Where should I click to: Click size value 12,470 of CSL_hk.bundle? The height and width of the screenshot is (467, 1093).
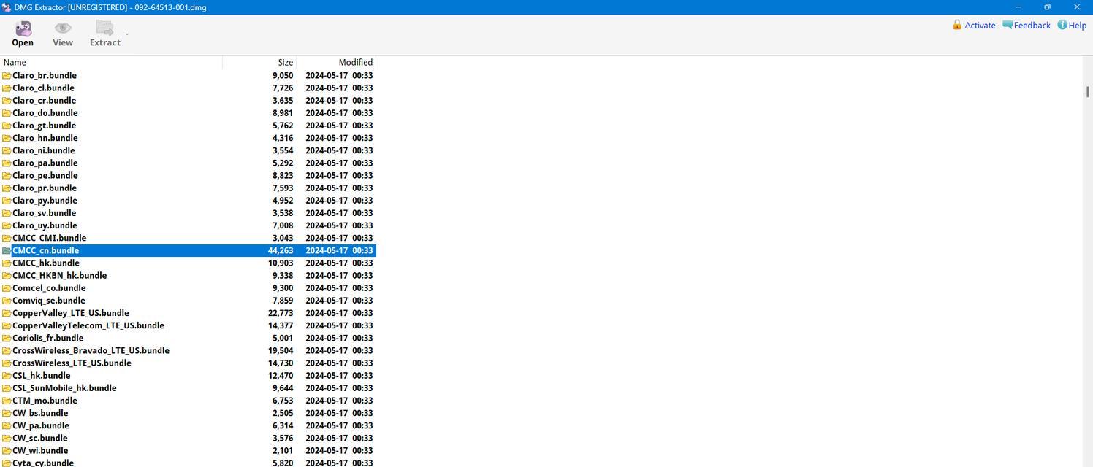pos(281,375)
